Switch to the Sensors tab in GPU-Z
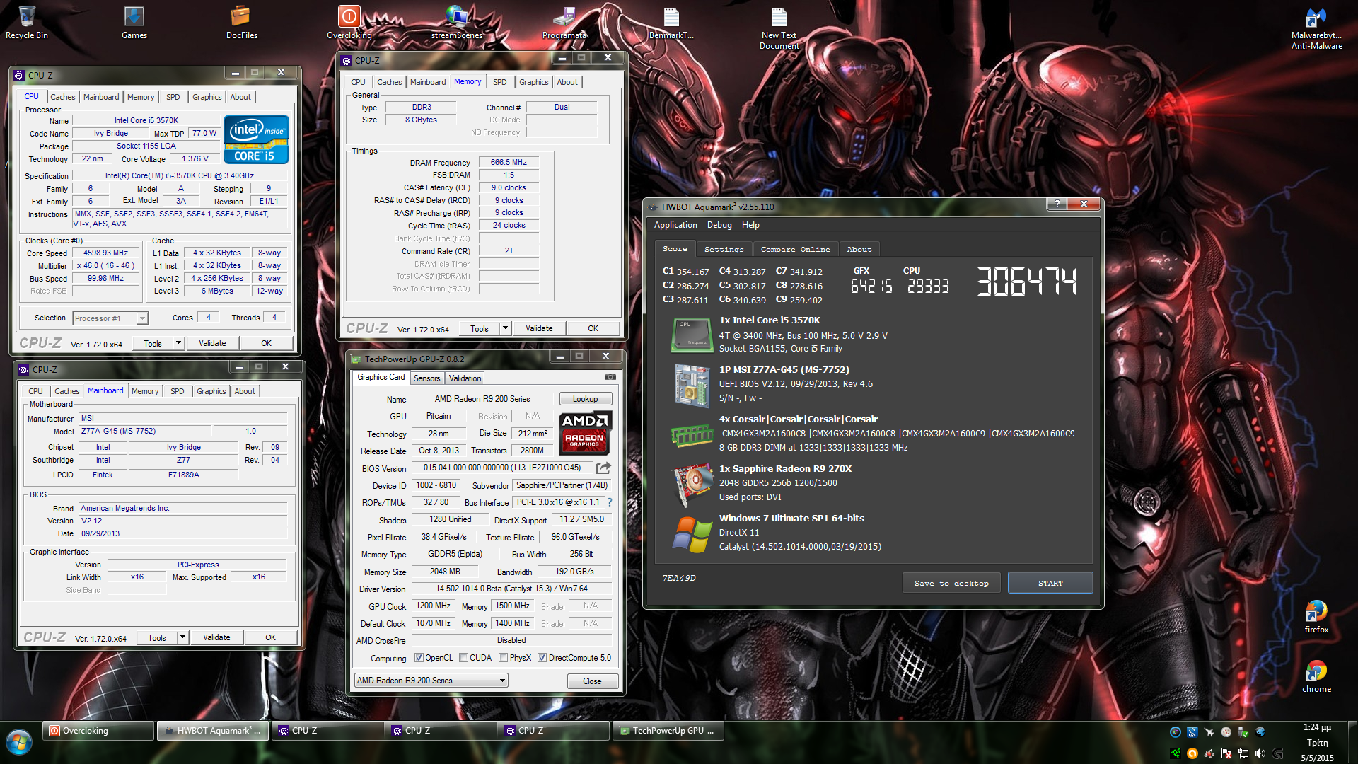 click(x=426, y=378)
